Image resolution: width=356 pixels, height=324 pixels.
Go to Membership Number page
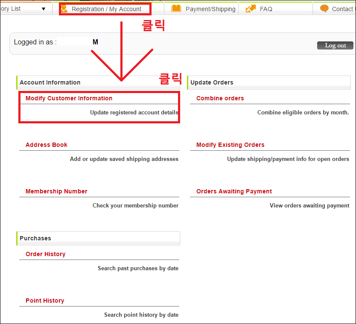point(56,191)
